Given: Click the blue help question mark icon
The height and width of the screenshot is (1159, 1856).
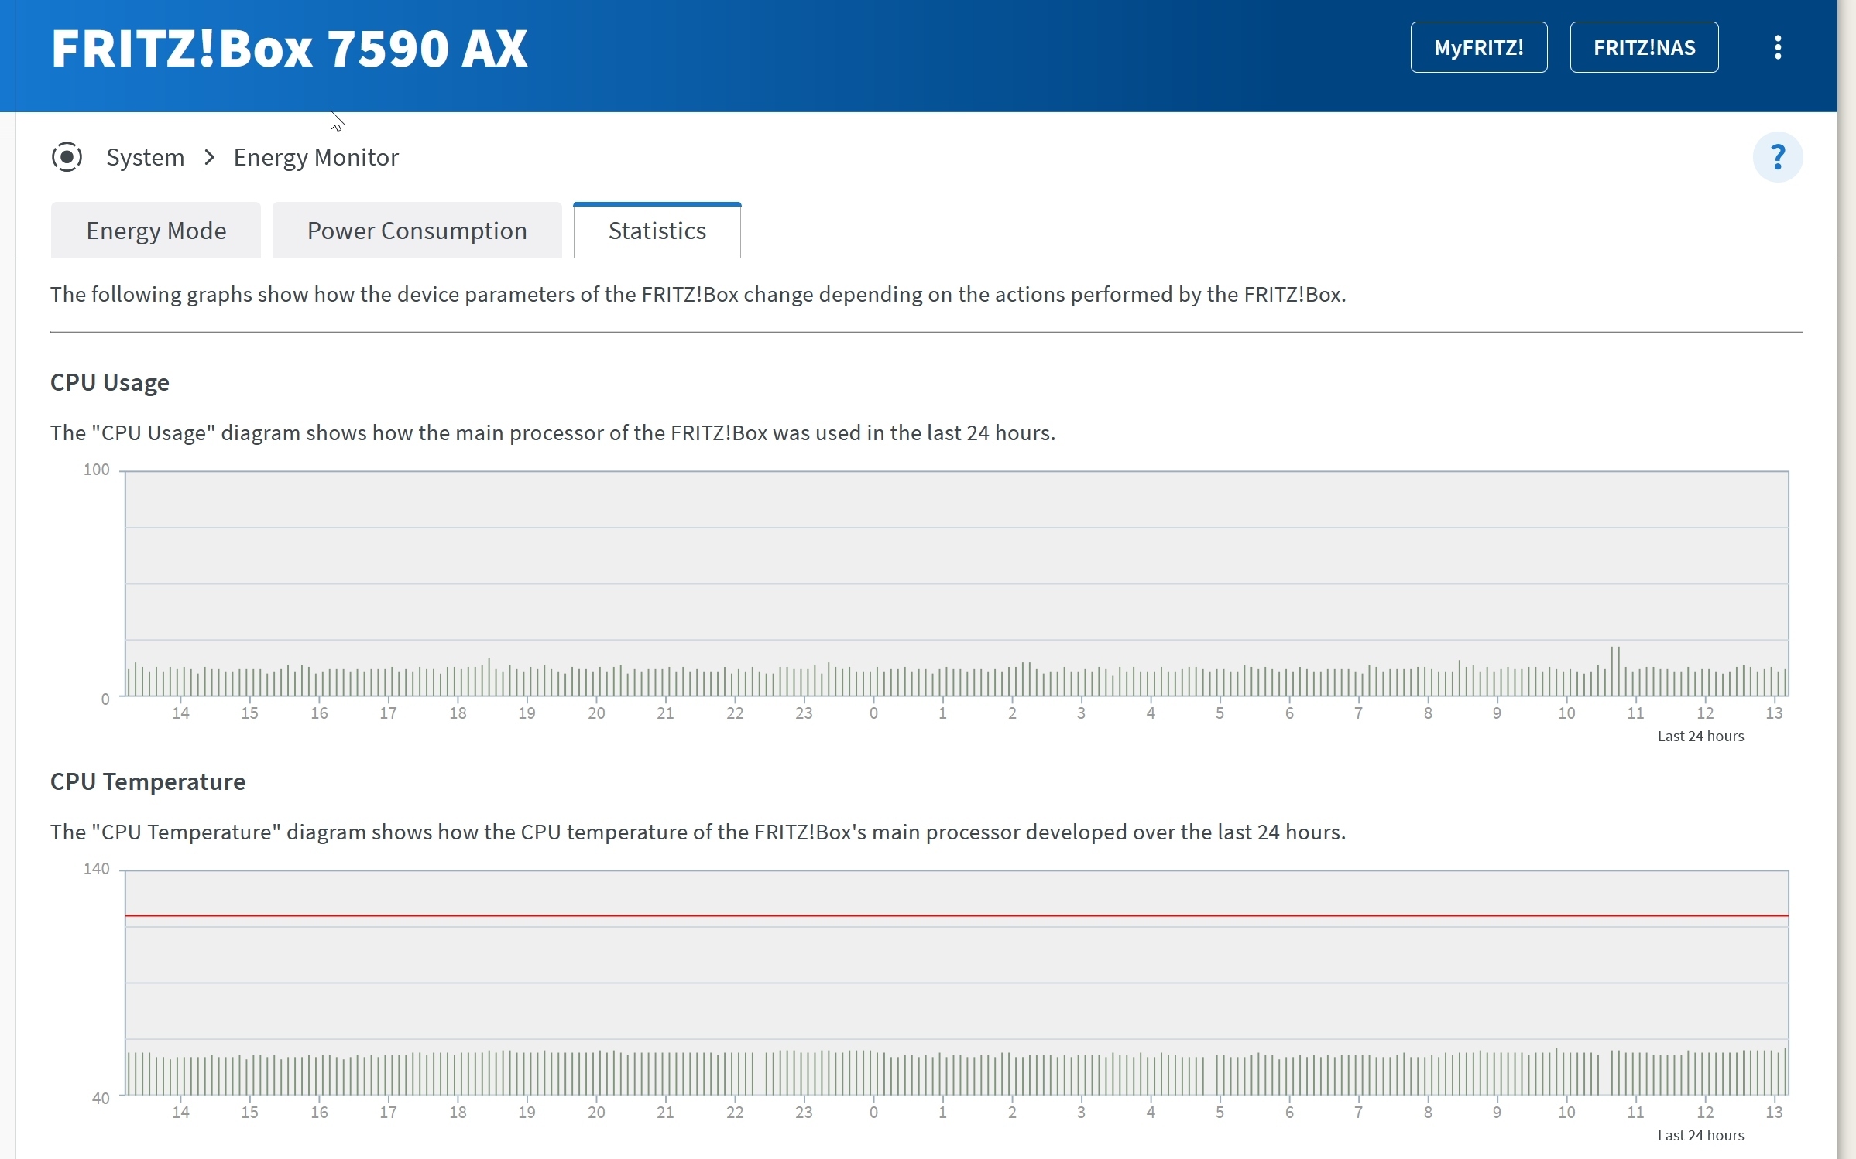Looking at the screenshot, I should [x=1778, y=157].
